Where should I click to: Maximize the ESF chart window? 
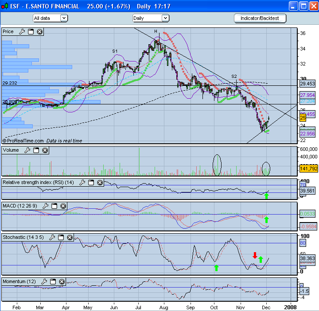[x=303, y=6]
